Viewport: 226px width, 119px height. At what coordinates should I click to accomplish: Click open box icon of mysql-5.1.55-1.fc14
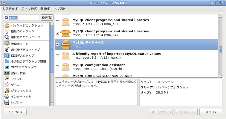tap(65, 33)
